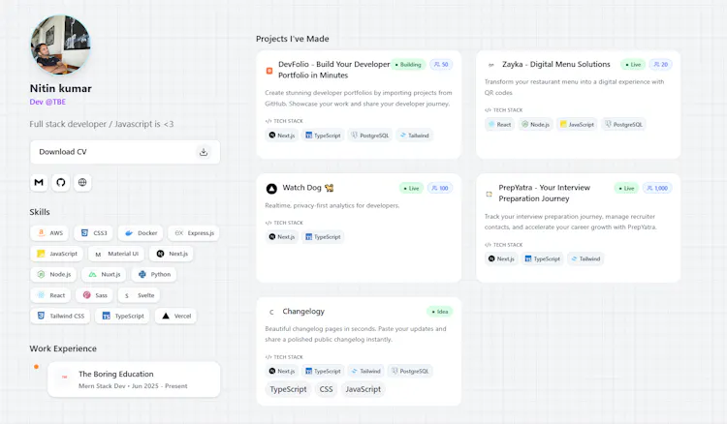The image size is (727, 424).
Task: Open the DevFolio project title
Action: [x=333, y=70]
